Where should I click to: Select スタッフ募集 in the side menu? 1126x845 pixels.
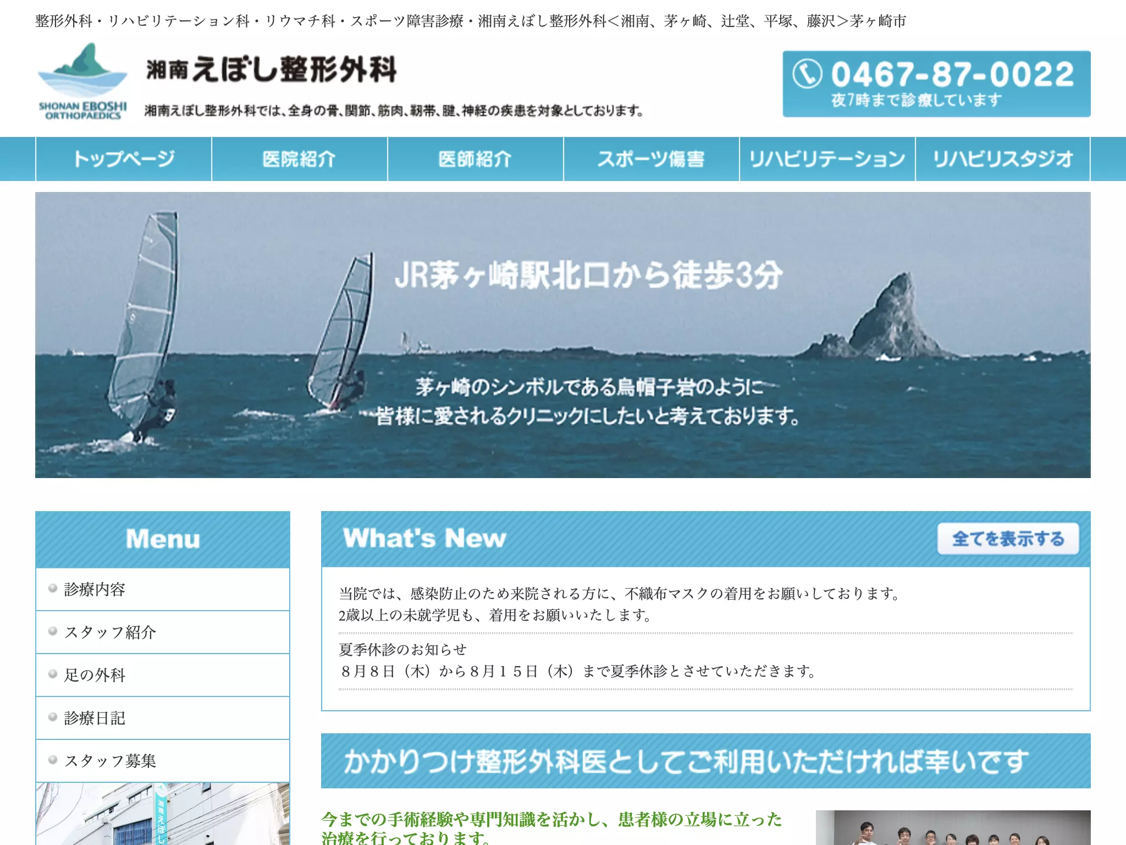[163, 761]
